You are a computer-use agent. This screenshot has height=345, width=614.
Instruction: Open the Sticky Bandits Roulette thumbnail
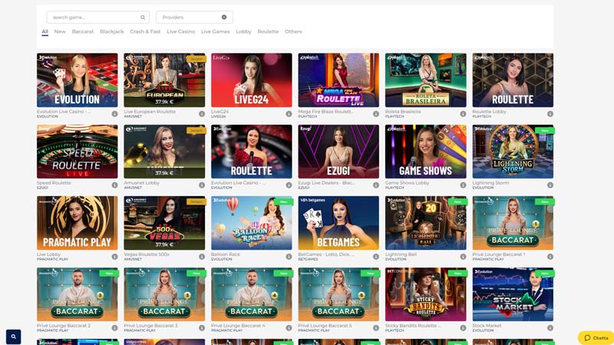(x=426, y=294)
